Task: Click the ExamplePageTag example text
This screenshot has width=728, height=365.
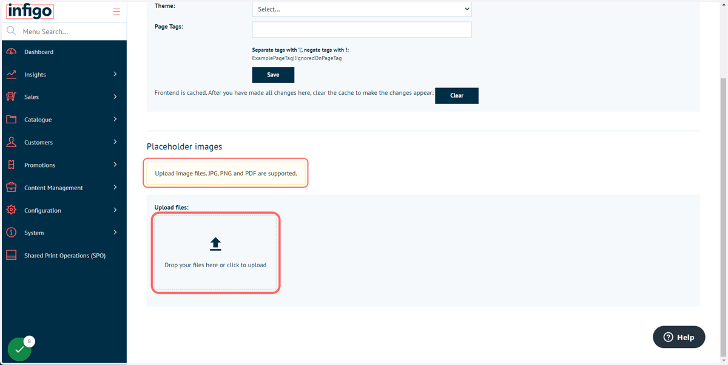Action: (x=297, y=58)
